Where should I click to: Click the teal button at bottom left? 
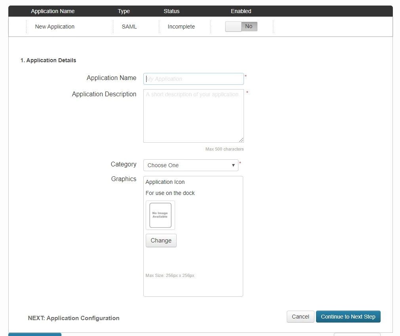coord(34,334)
